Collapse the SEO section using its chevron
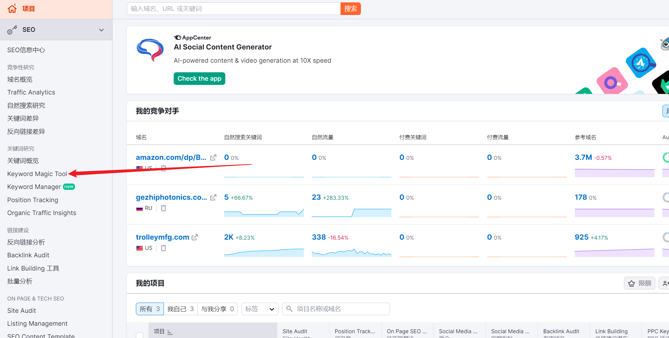This screenshot has width=669, height=338. click(101, 30)
